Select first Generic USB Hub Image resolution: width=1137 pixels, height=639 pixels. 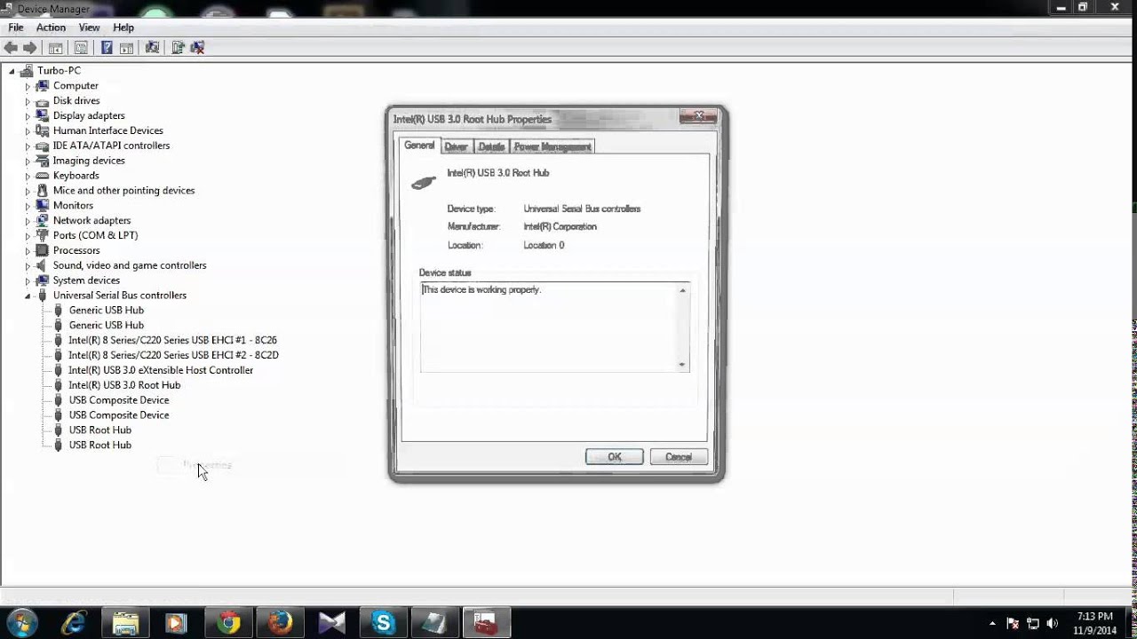pyautogui.click(x=107, y=310)
